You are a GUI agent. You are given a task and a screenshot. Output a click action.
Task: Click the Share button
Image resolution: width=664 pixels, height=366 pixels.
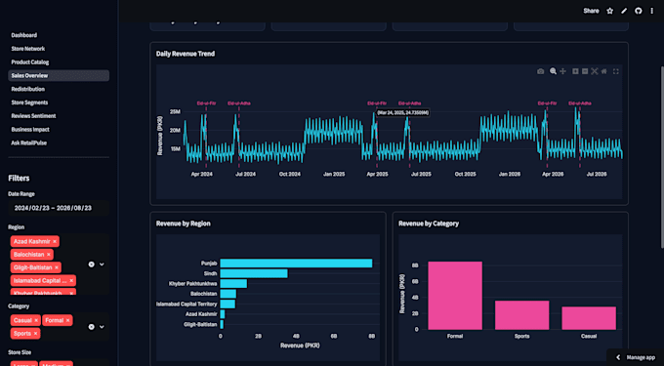point(591,11)
